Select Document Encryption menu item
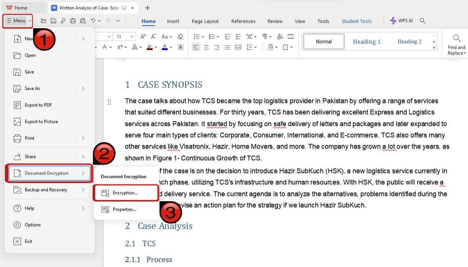 click(x=49, y=173)
